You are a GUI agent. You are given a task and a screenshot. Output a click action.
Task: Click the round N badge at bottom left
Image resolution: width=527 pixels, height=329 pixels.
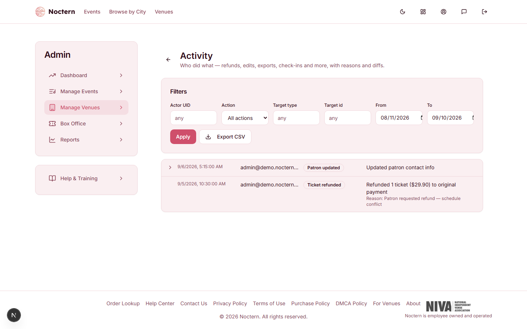coord(14,315)
